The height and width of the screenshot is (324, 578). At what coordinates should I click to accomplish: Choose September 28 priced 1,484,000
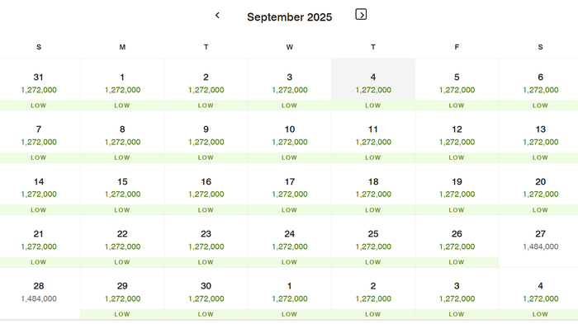39,293
